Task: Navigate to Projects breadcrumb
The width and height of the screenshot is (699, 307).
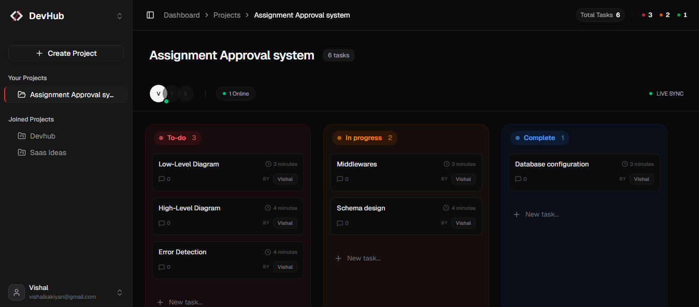Action: click(x=227, y=15)
